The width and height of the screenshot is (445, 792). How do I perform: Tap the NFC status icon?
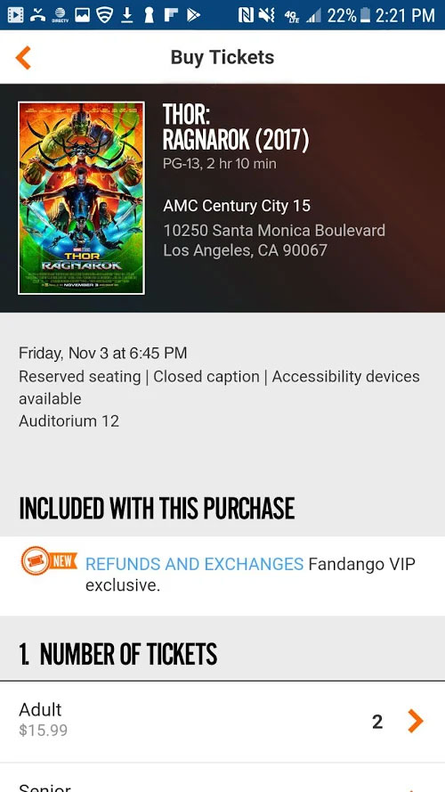246,15
